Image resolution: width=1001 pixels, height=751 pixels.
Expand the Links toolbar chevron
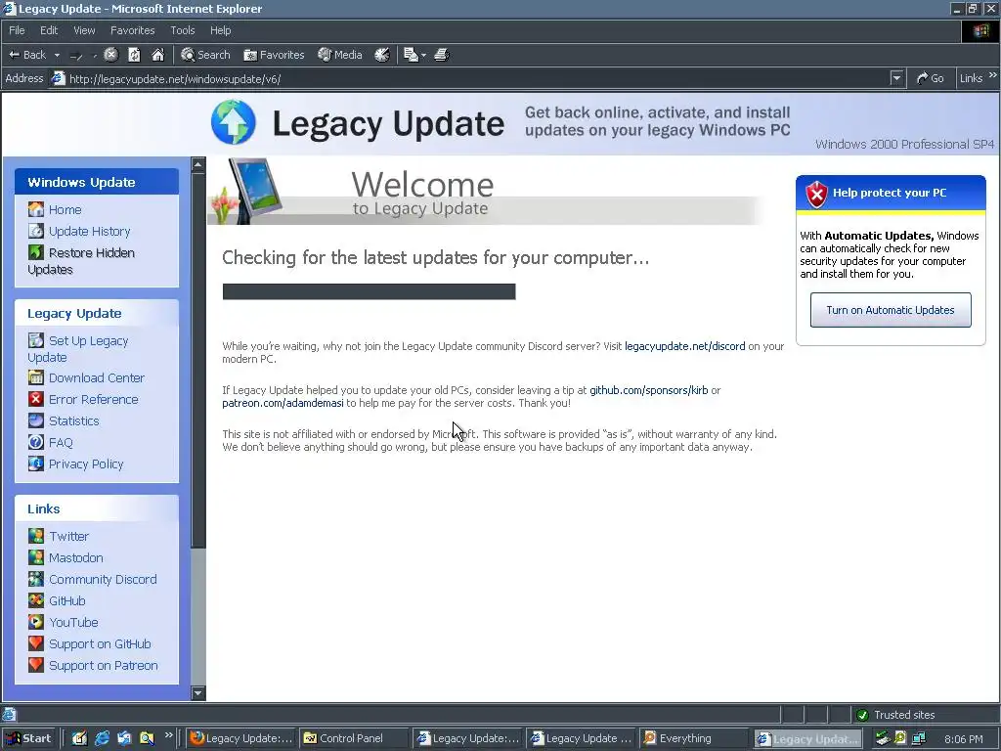coord(993,75)
